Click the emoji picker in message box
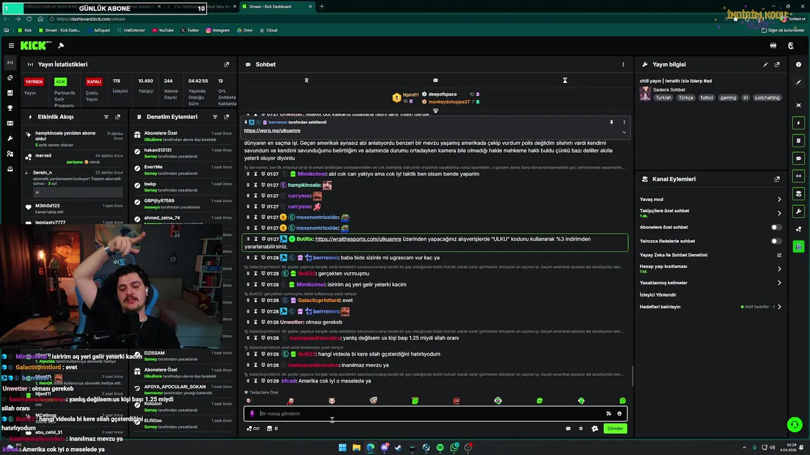810x455 pixels. pos(620,414)
